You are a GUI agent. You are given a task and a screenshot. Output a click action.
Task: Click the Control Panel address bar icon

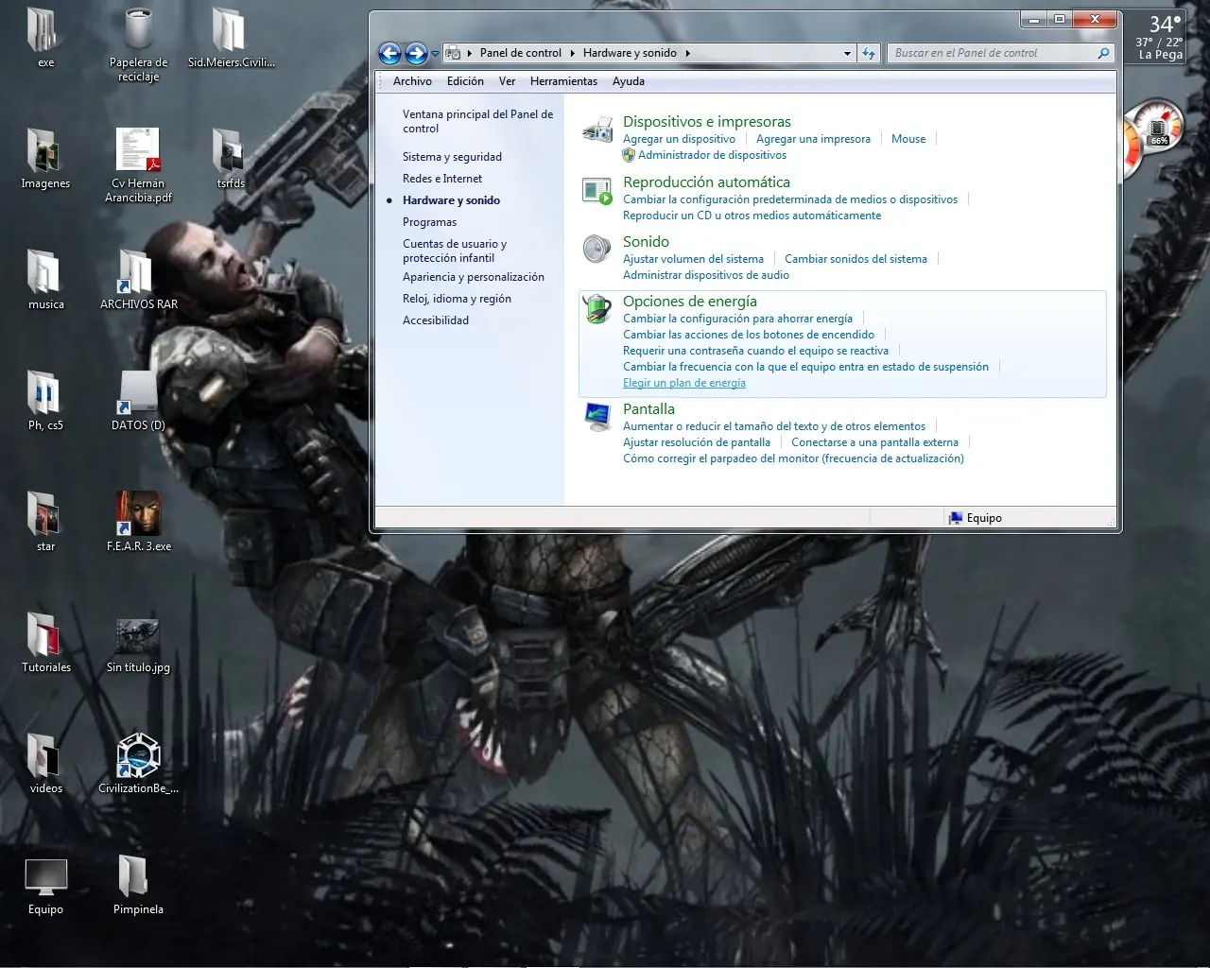point(454,53)
